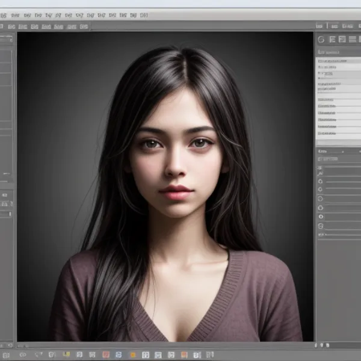
Task: Click the list icon next to circular panel icon
Action: 332,39
